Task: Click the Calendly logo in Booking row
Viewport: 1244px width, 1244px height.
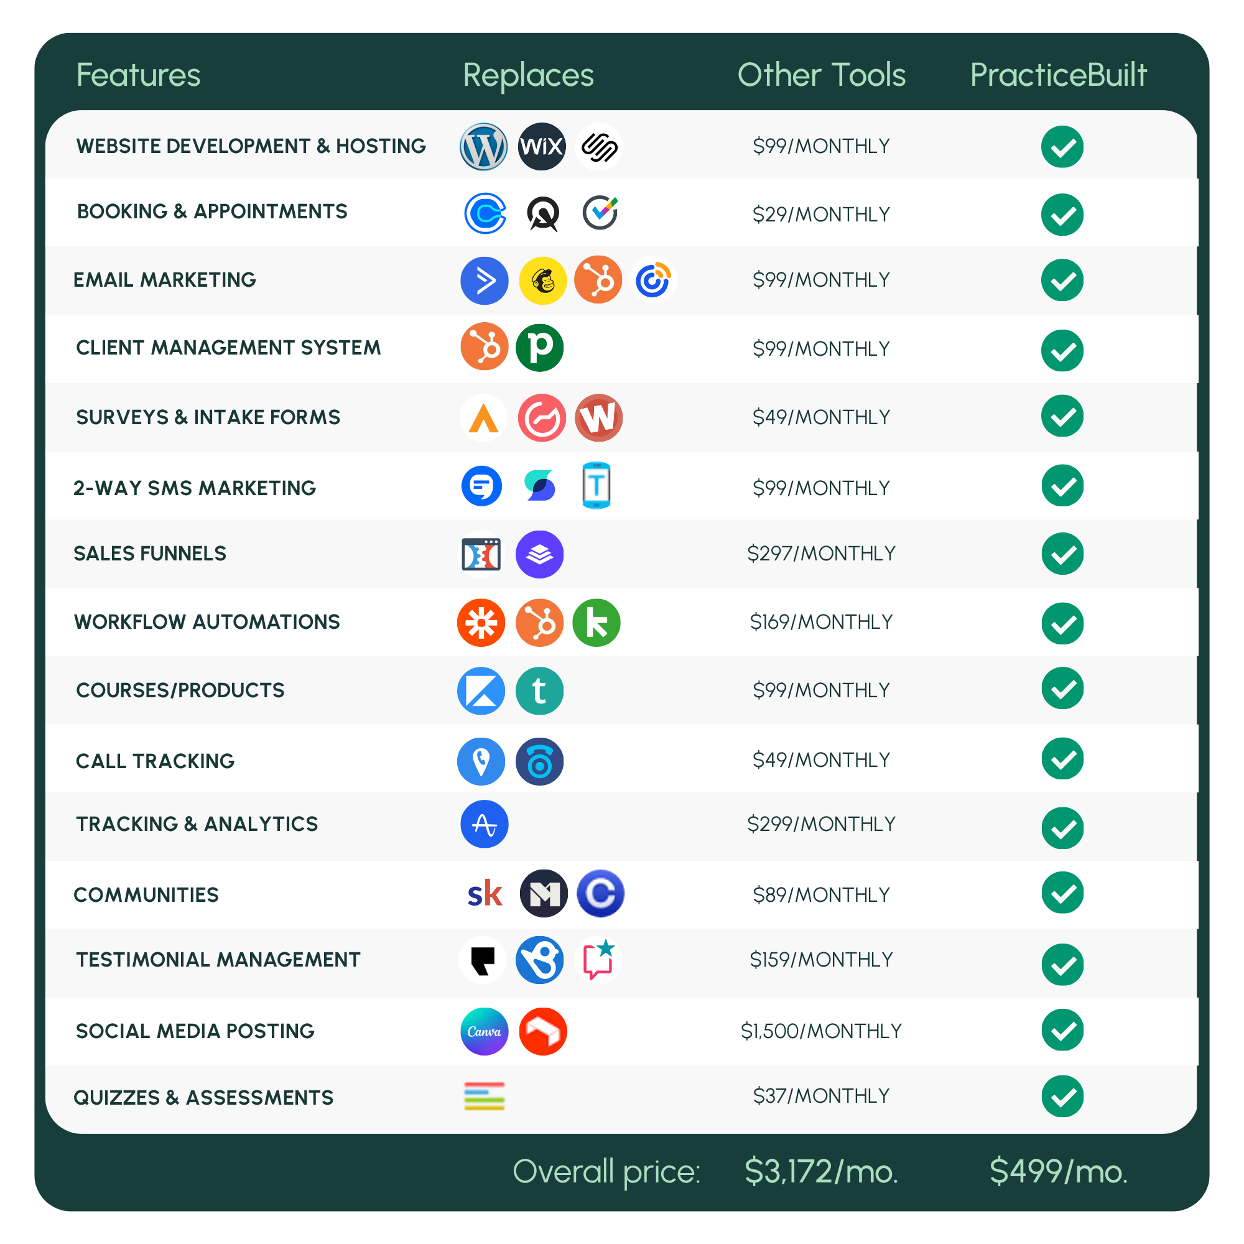Action: (x=485, y=214)
